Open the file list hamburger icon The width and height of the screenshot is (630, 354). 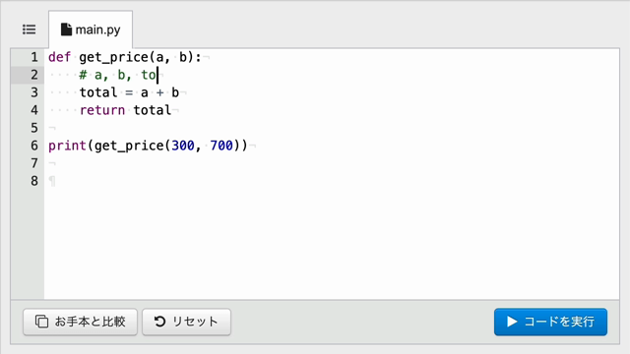[x=29, y=29]
